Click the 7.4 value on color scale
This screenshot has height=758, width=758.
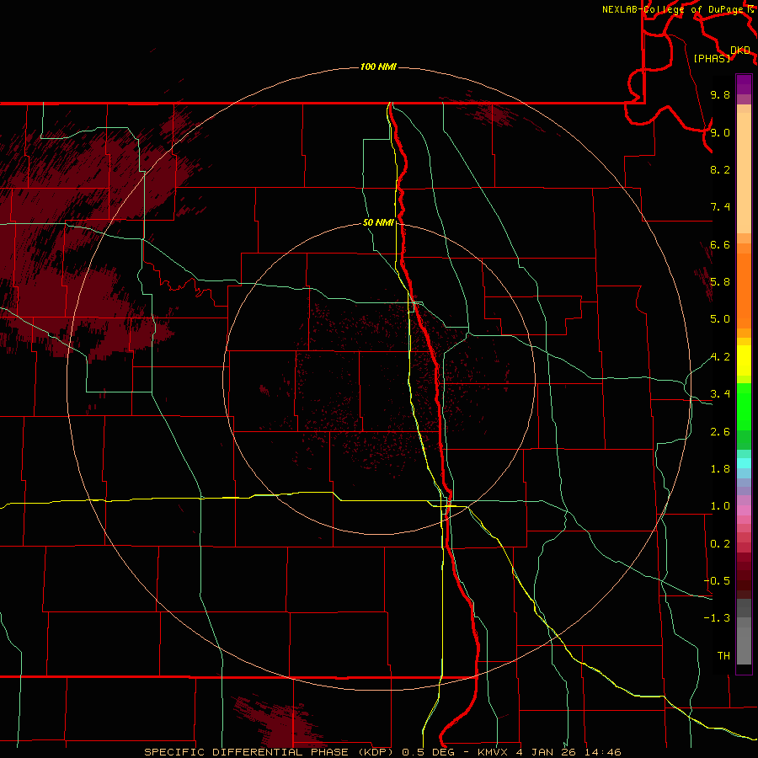pyautogui.click(x=720, y=207)
